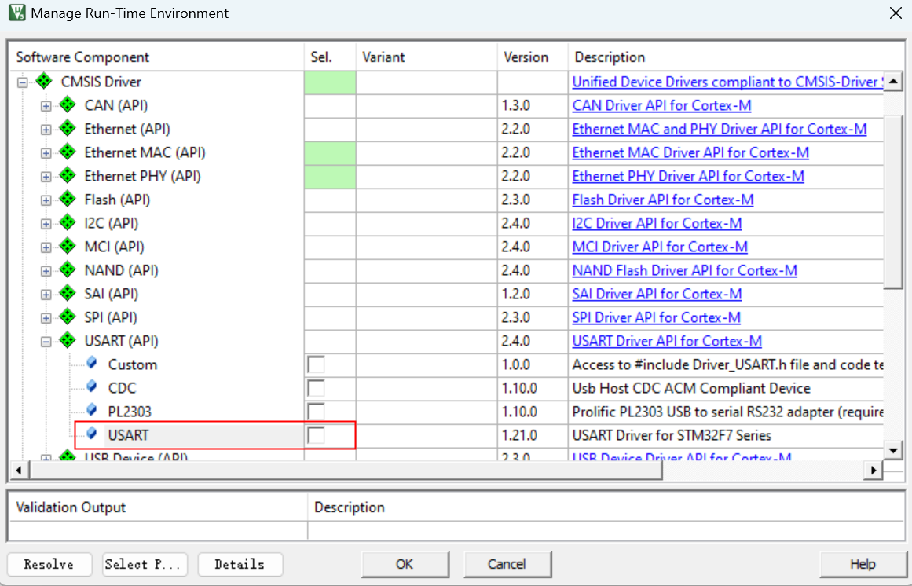Click the CAN (API) component icon
This screenshot has width=912, height=586.
(68, 105)
